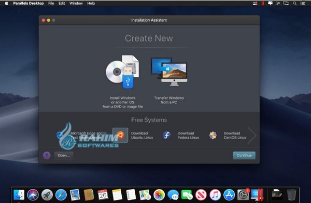This screenshot has width=311, height=203.
Task: Open Contacts book in the Dock
Action: pyautogui.click(x=89, y=195)
